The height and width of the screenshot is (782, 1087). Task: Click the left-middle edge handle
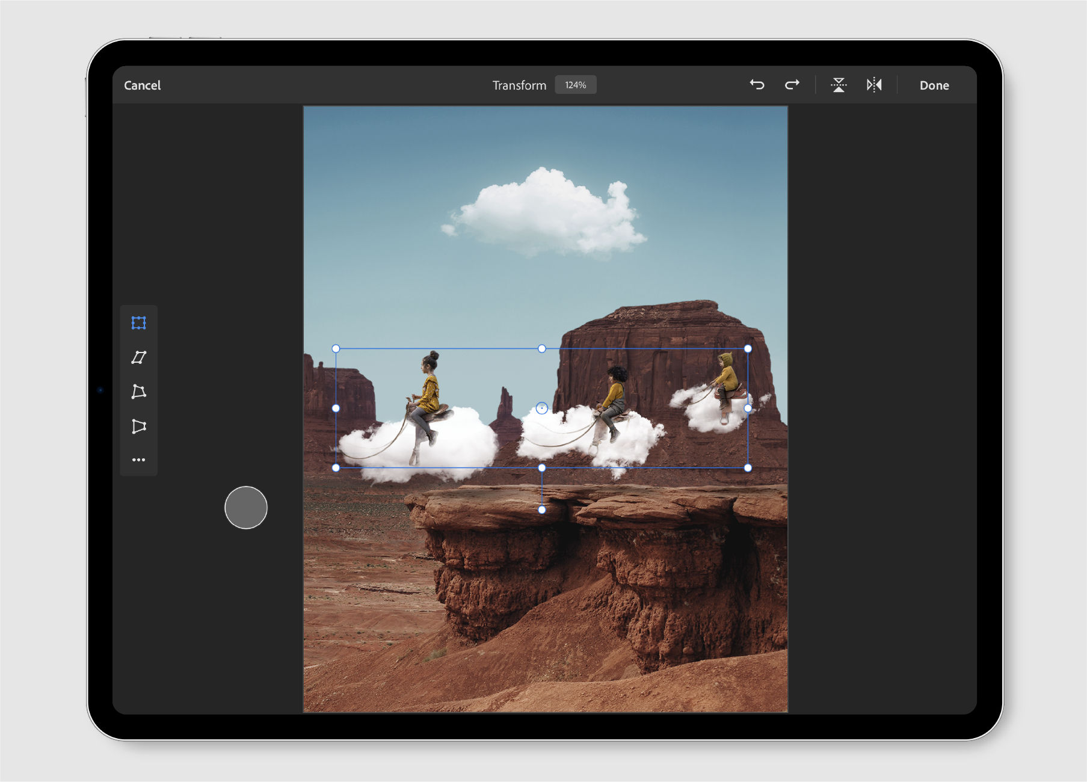coord(336,408)
